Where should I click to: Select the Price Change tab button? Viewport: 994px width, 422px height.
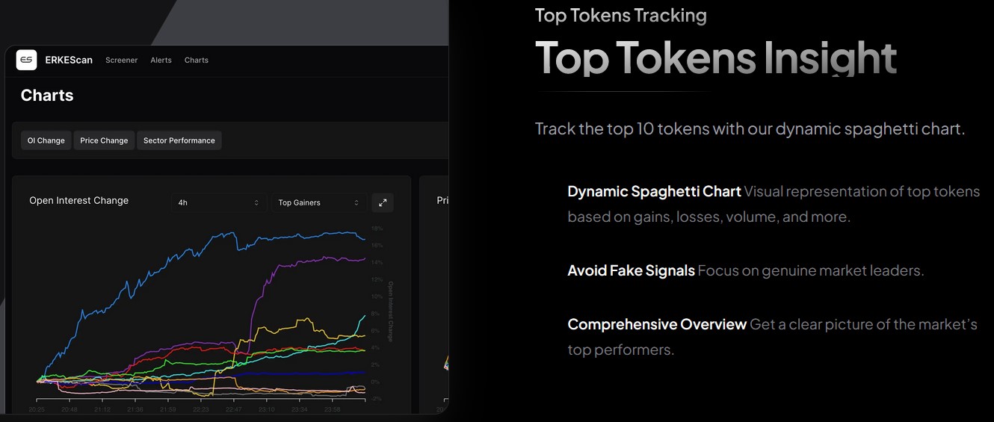104,140
